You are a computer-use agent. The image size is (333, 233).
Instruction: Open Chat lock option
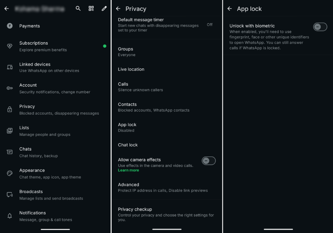[x=167, y=145]
